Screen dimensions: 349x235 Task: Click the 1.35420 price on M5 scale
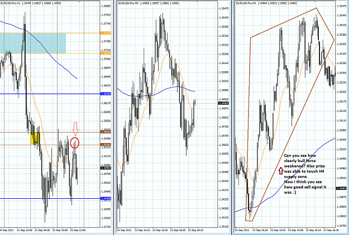tap(224, 17)
